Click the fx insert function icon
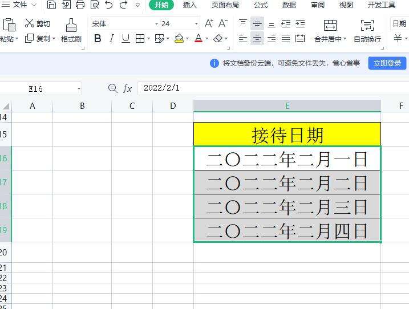Screen dimensions: 409x309 127,88
